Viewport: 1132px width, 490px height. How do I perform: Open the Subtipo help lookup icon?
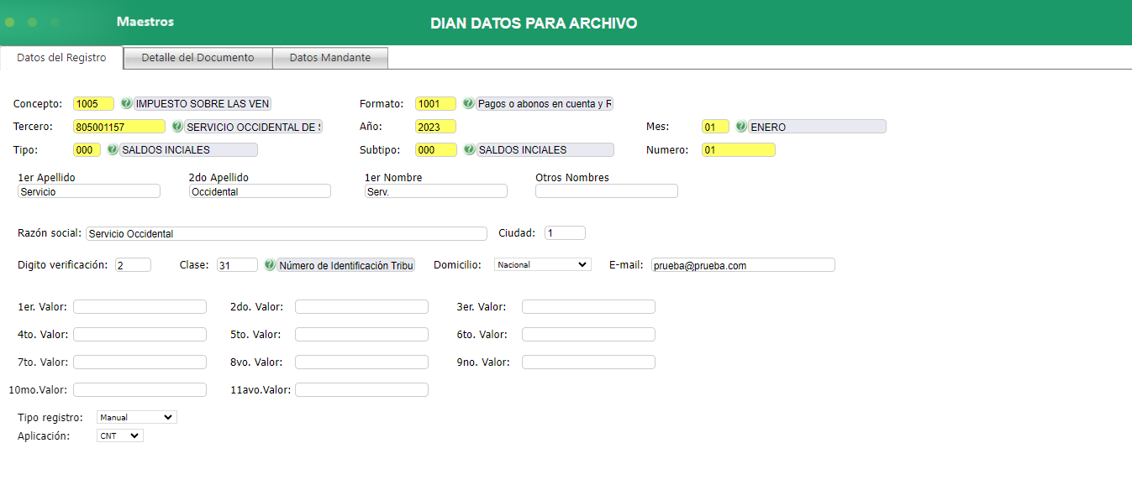pos(471,149)
